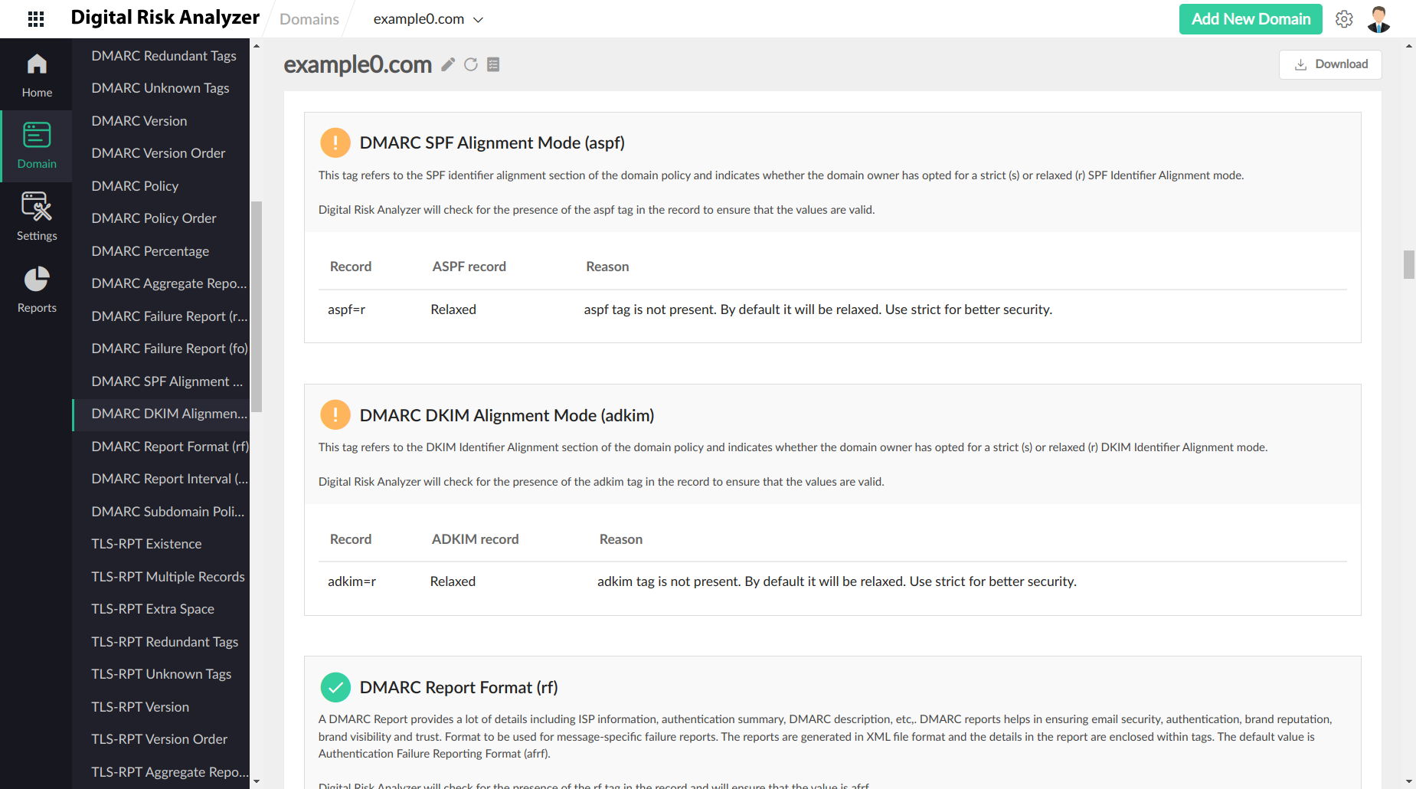Viewport: 1416px width, 789px height.
Task: Refresh the example0.com analysis
Action: click(x=471, y=64)
